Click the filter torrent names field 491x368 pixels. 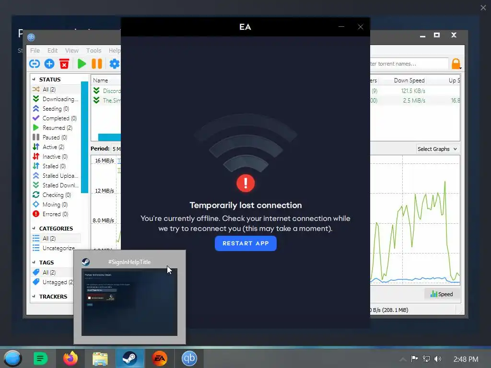pyautogui.click(x=409, y=64)
